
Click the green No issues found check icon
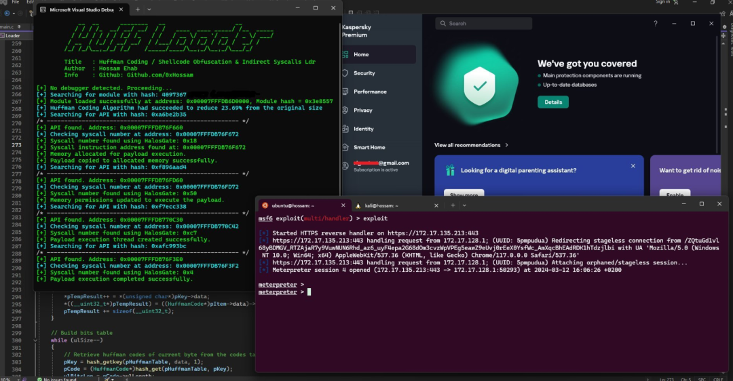40,379
